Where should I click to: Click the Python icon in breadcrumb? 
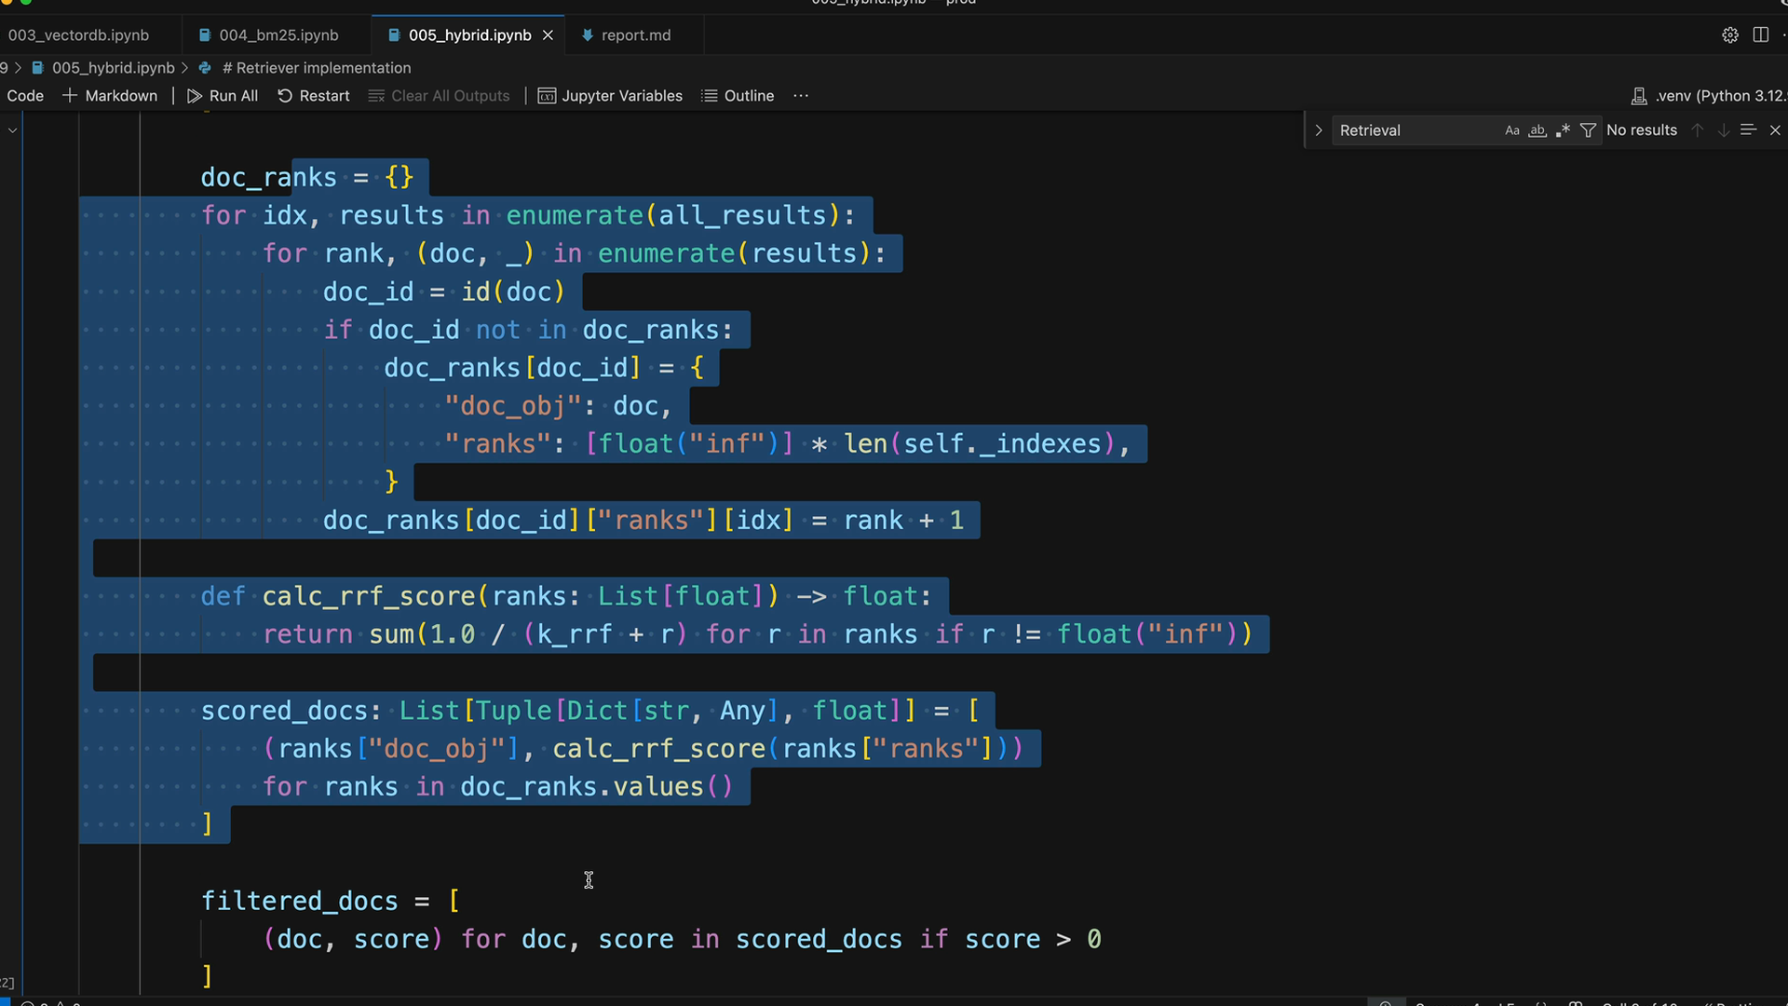205,68
